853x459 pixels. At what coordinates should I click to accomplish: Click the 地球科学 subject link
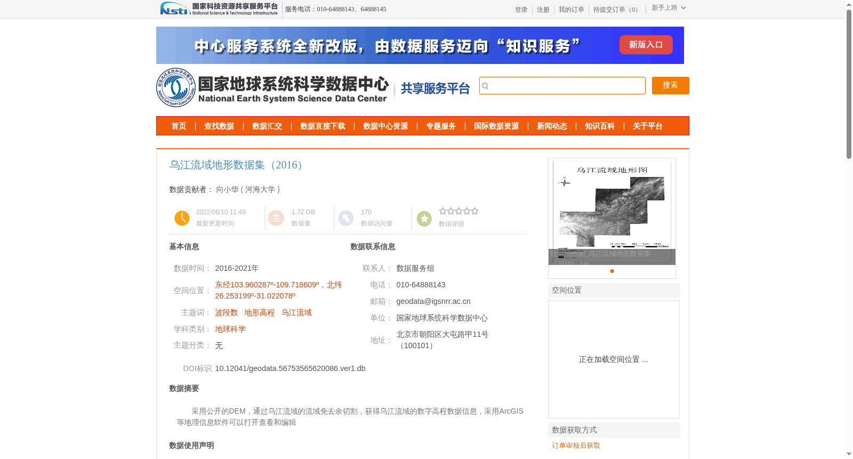click(230, 329)
